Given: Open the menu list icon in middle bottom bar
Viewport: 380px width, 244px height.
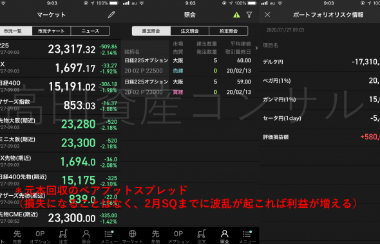Looking at the screenshot, I should click(247, 236).
